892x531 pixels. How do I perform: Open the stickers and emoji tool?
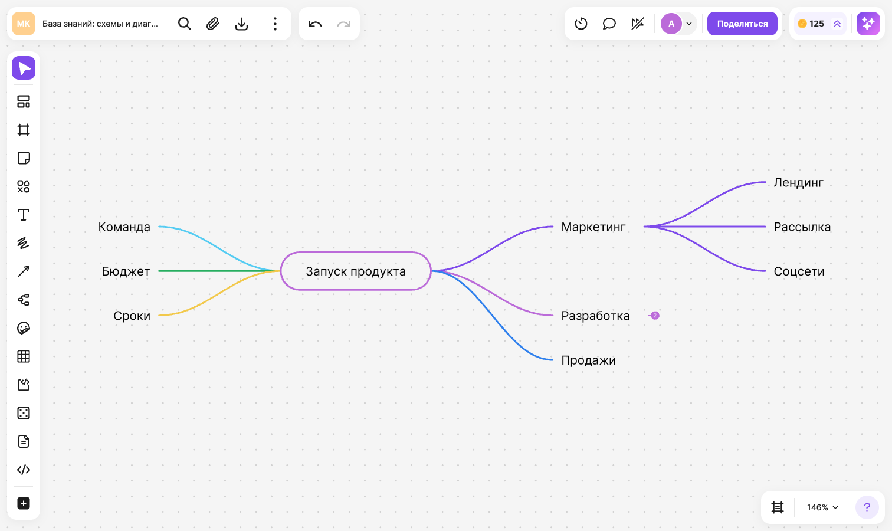click(x=24, y=328)
